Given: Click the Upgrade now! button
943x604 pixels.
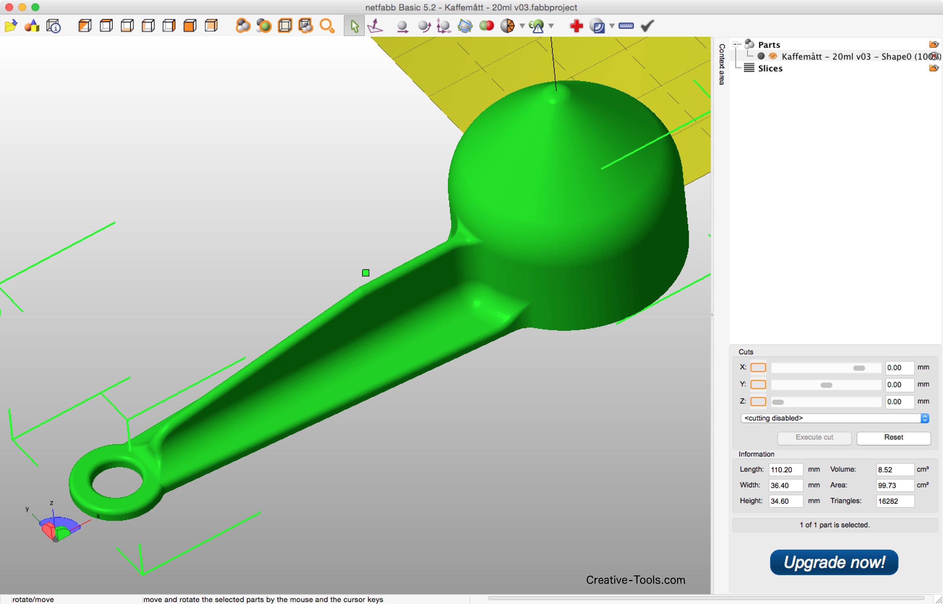Looking at the screenshot, I should coord(834,562).
